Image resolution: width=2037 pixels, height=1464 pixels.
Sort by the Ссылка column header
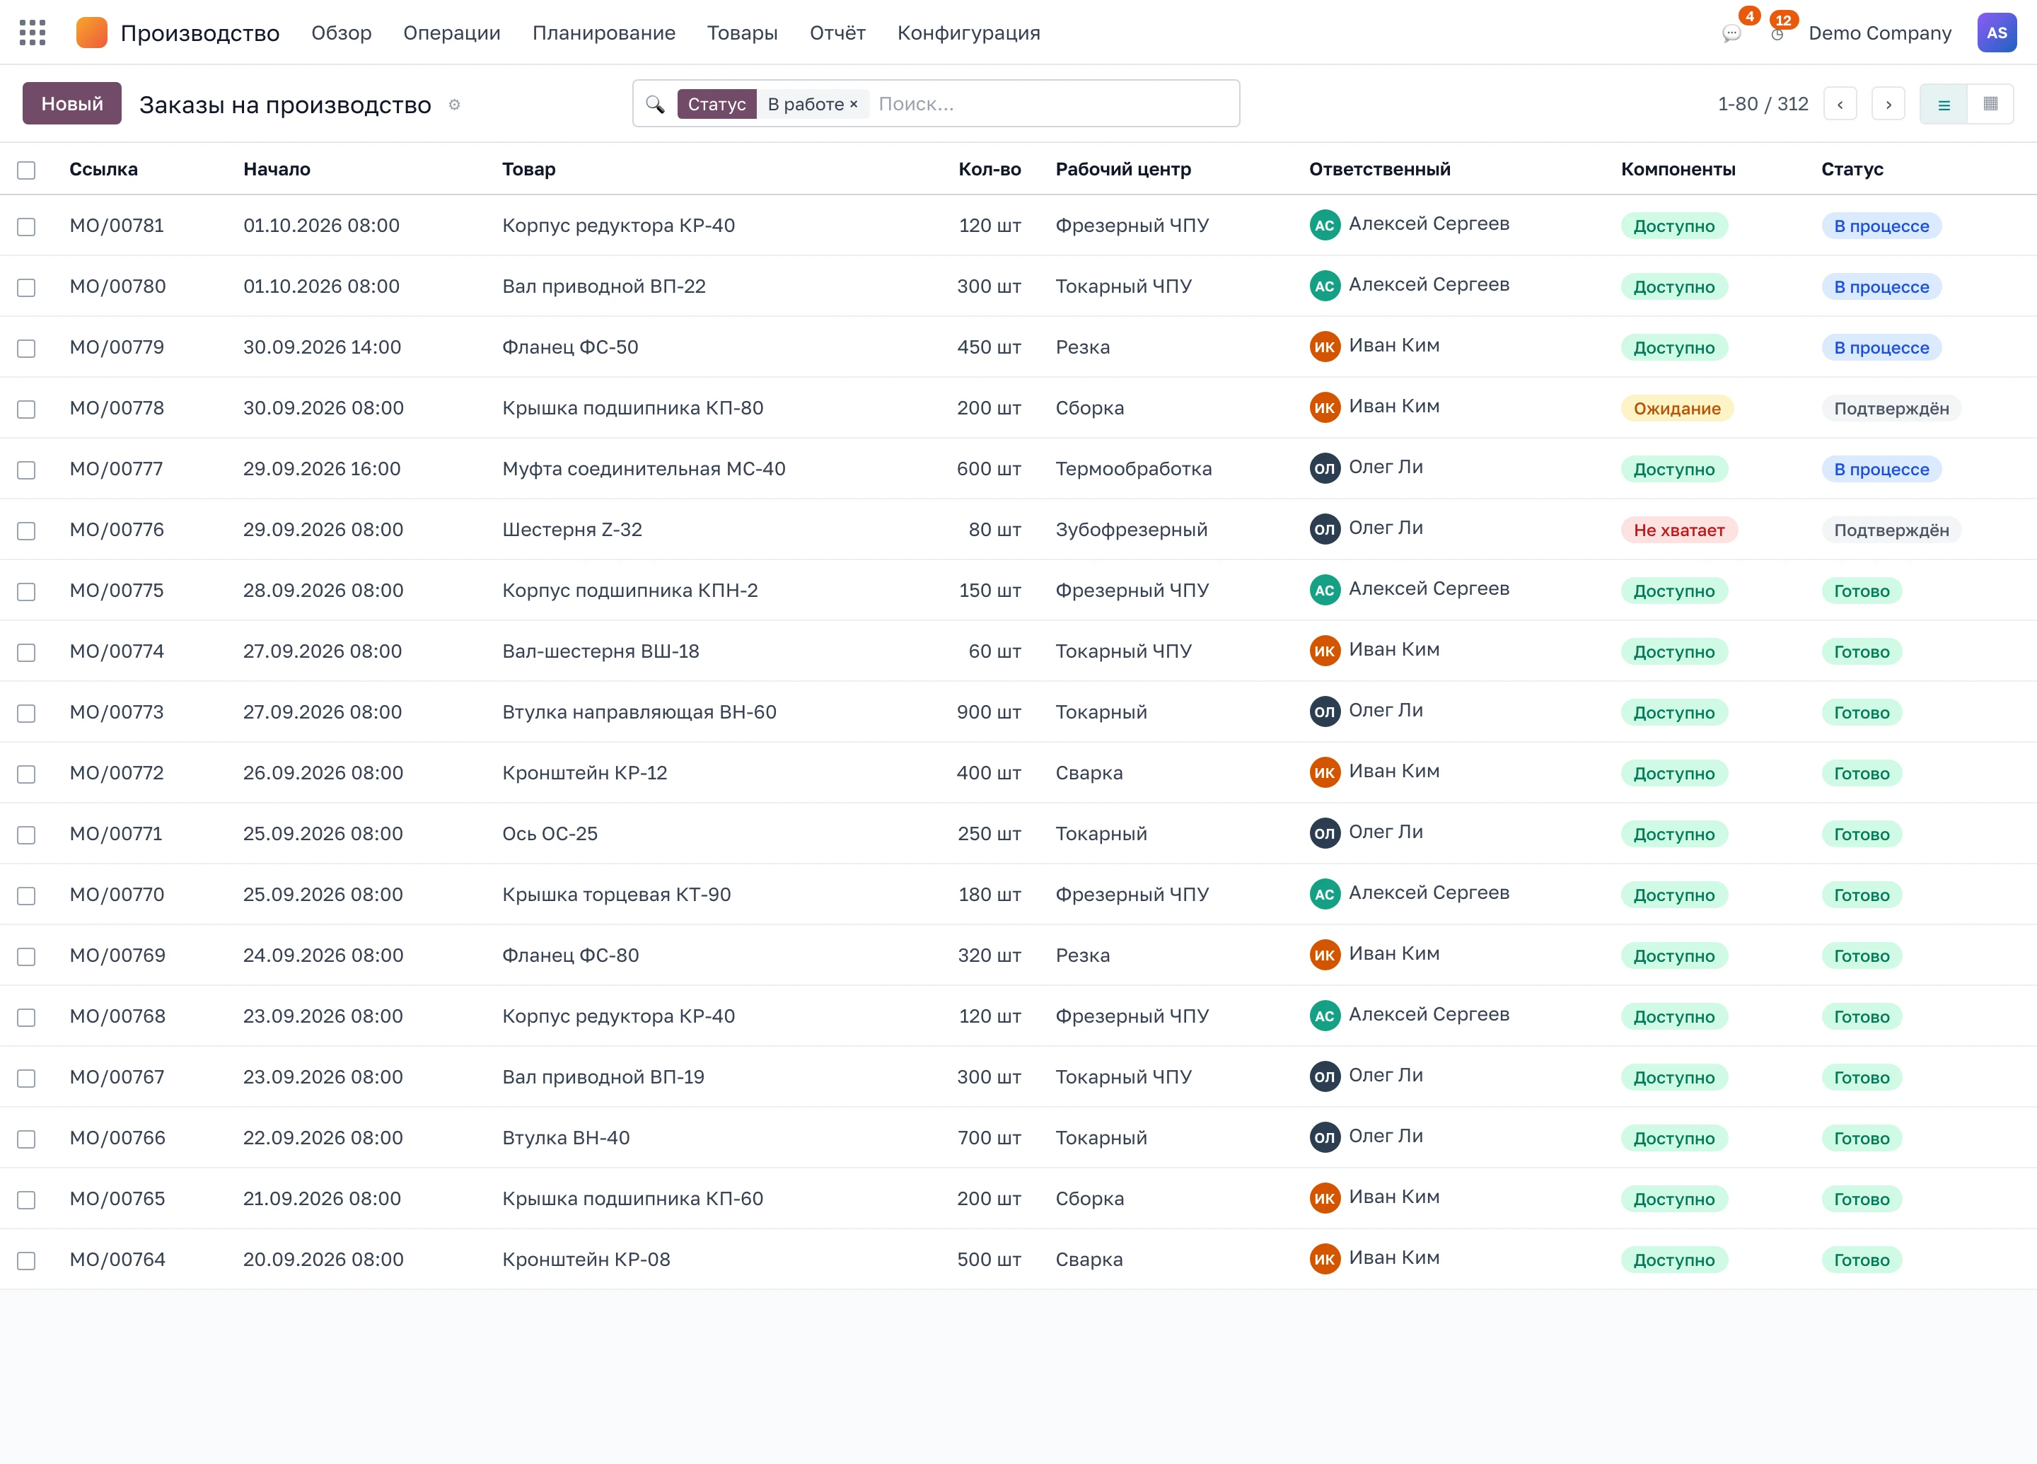coord(103,170)
